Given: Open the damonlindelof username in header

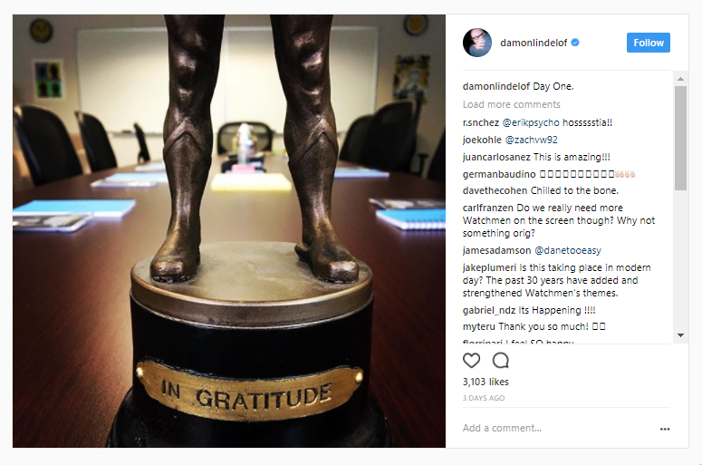Looking at the screenshot, I should [x=534, y=43].
